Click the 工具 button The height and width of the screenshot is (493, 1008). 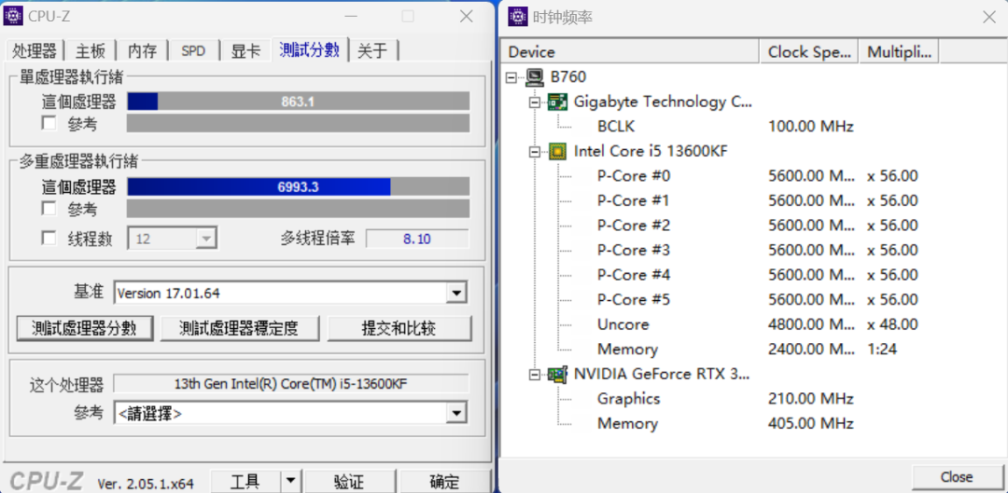click(245, 482)
